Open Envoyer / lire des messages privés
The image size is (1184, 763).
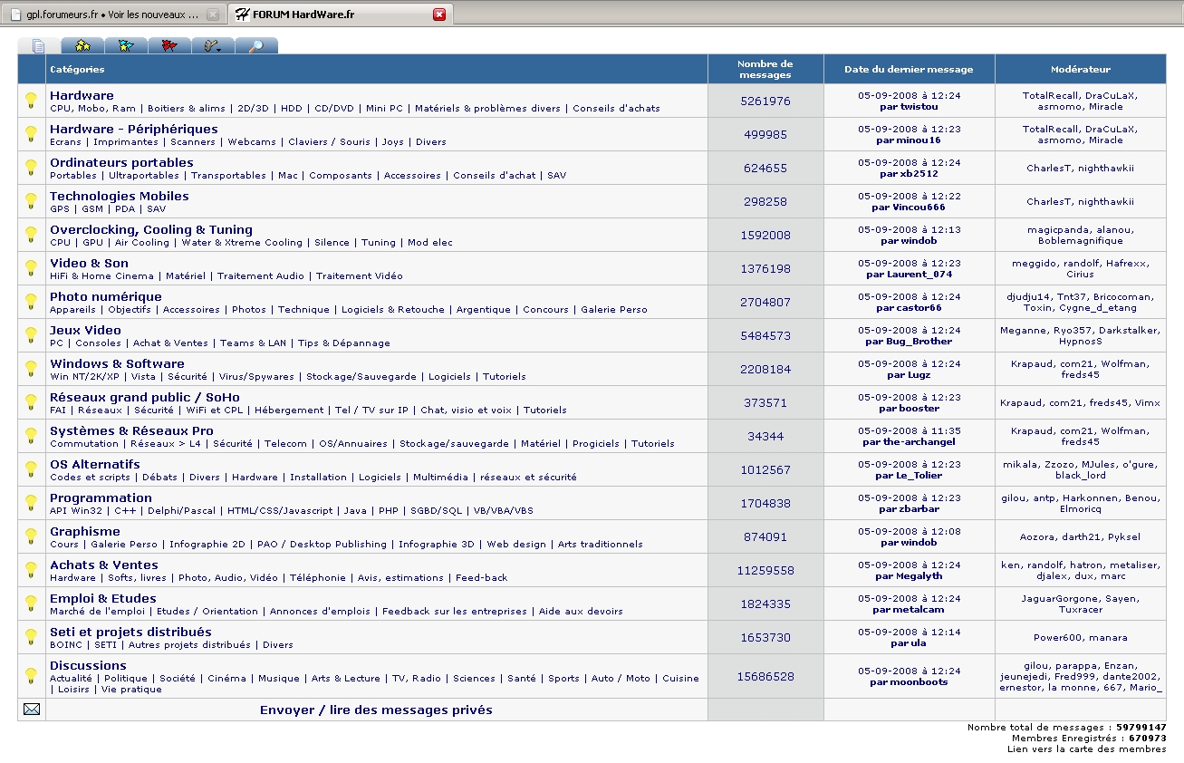(x=376, y=710)
